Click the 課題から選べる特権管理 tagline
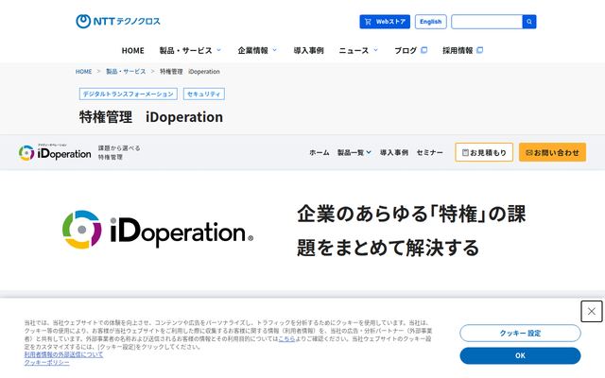The image size is (605, 378). point(119,152)
